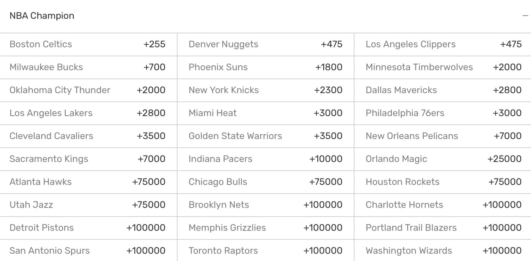This screenshot has height=261, width=531.
Task: Pick Denver Nuggets at +475
Action: (x=265, y=44)
